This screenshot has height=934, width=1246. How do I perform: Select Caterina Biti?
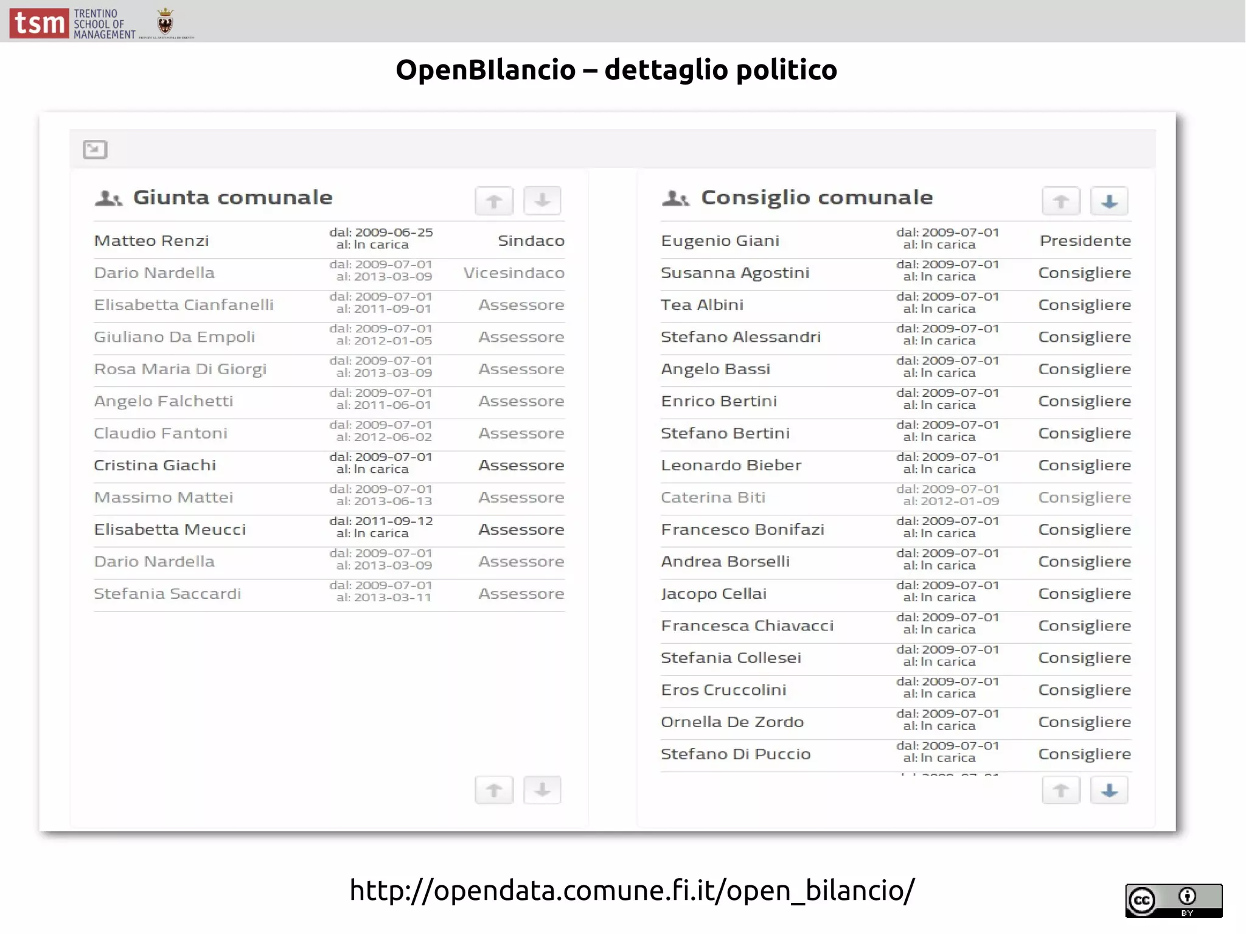pos(713,498)
